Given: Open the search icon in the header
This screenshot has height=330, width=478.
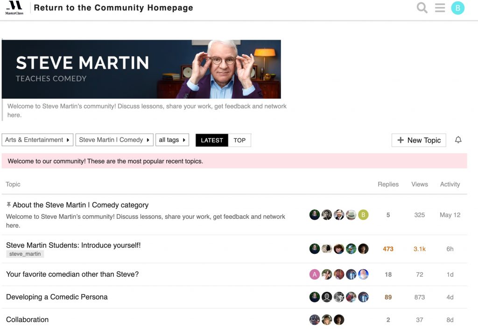Looking at the screenshot, I should click(x=422, y=8).
